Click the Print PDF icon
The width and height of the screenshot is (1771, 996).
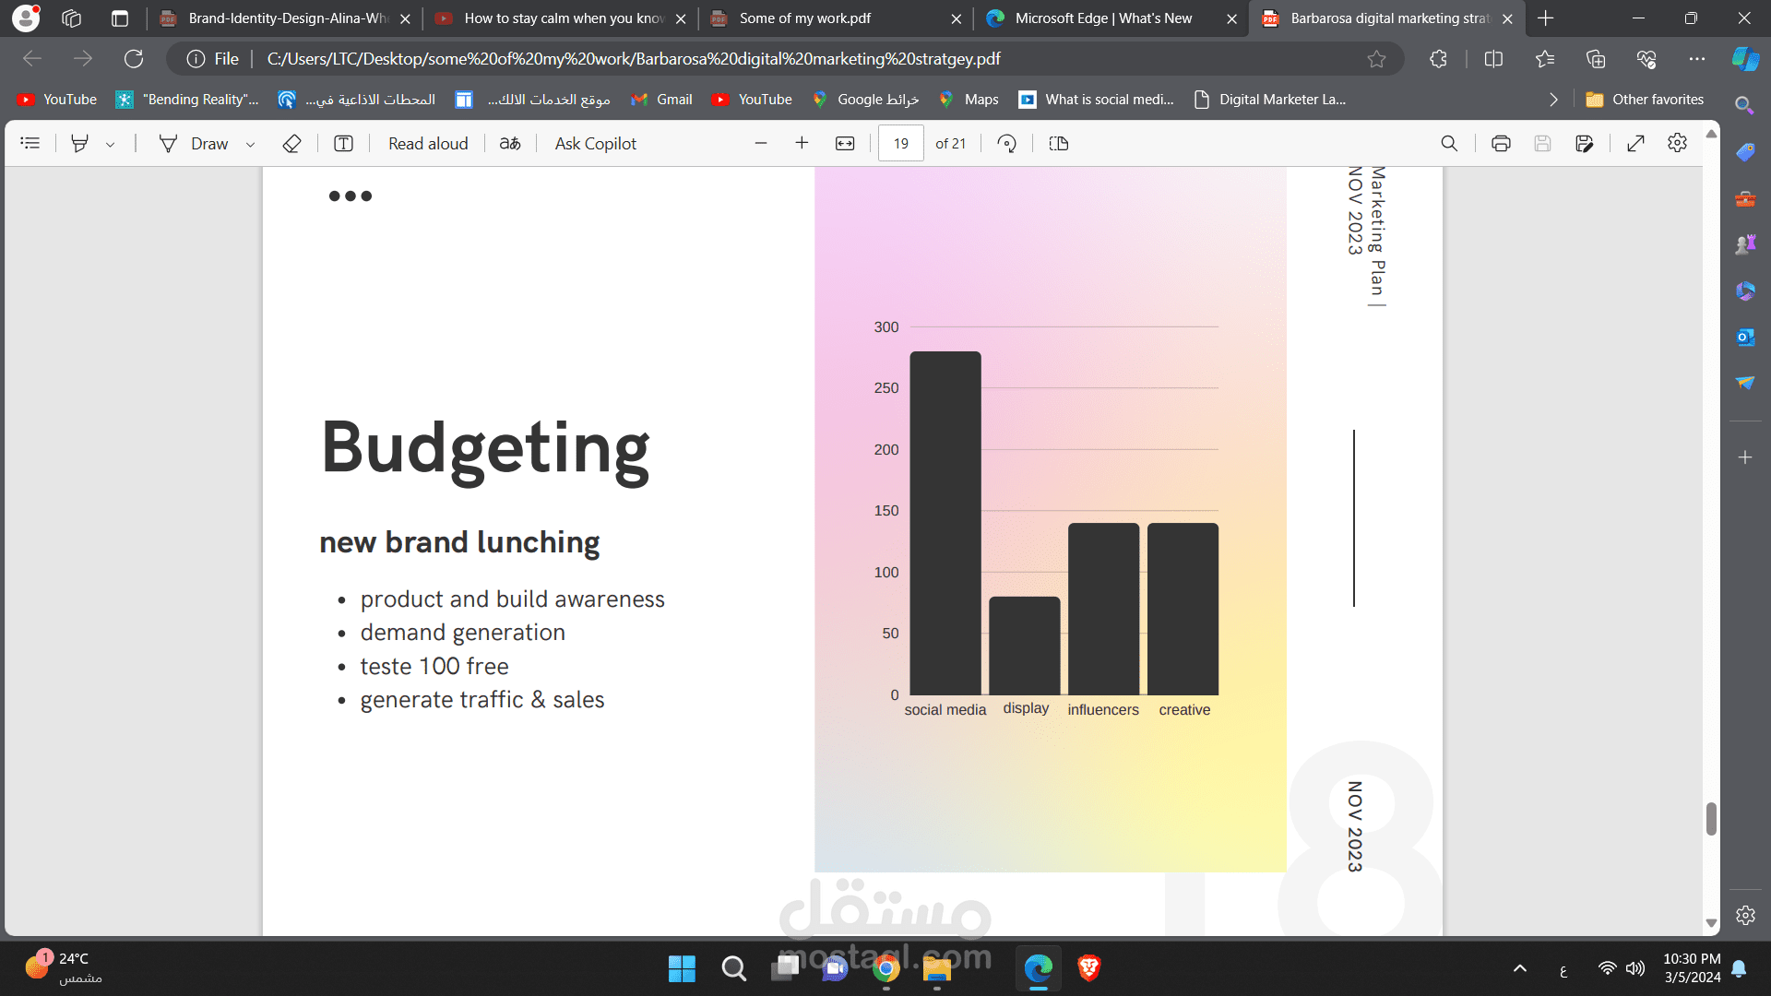[1501, 143]
